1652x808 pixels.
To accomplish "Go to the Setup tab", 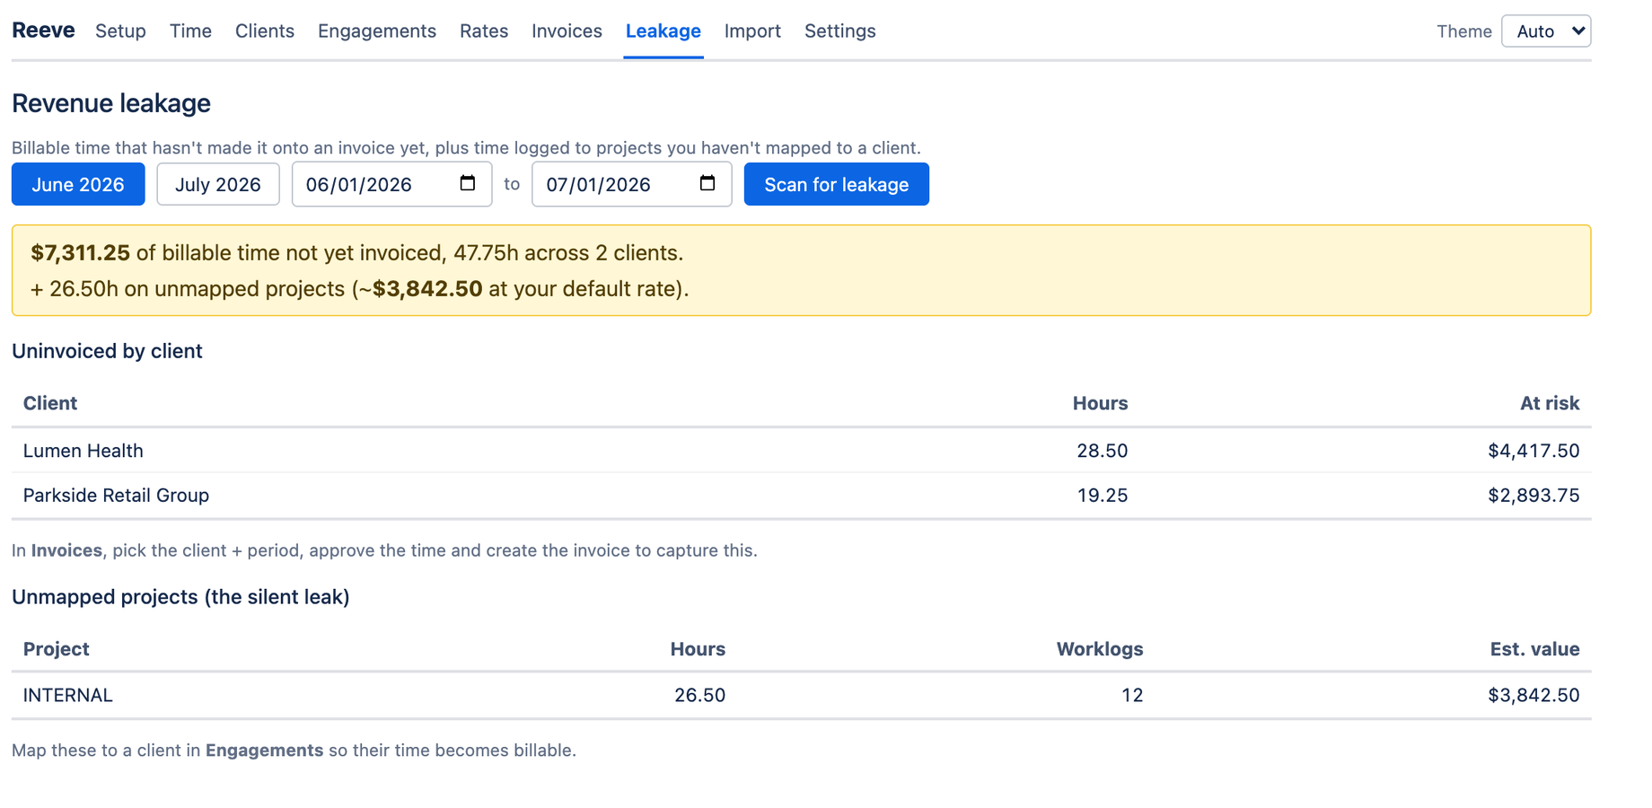I will 120,31.
